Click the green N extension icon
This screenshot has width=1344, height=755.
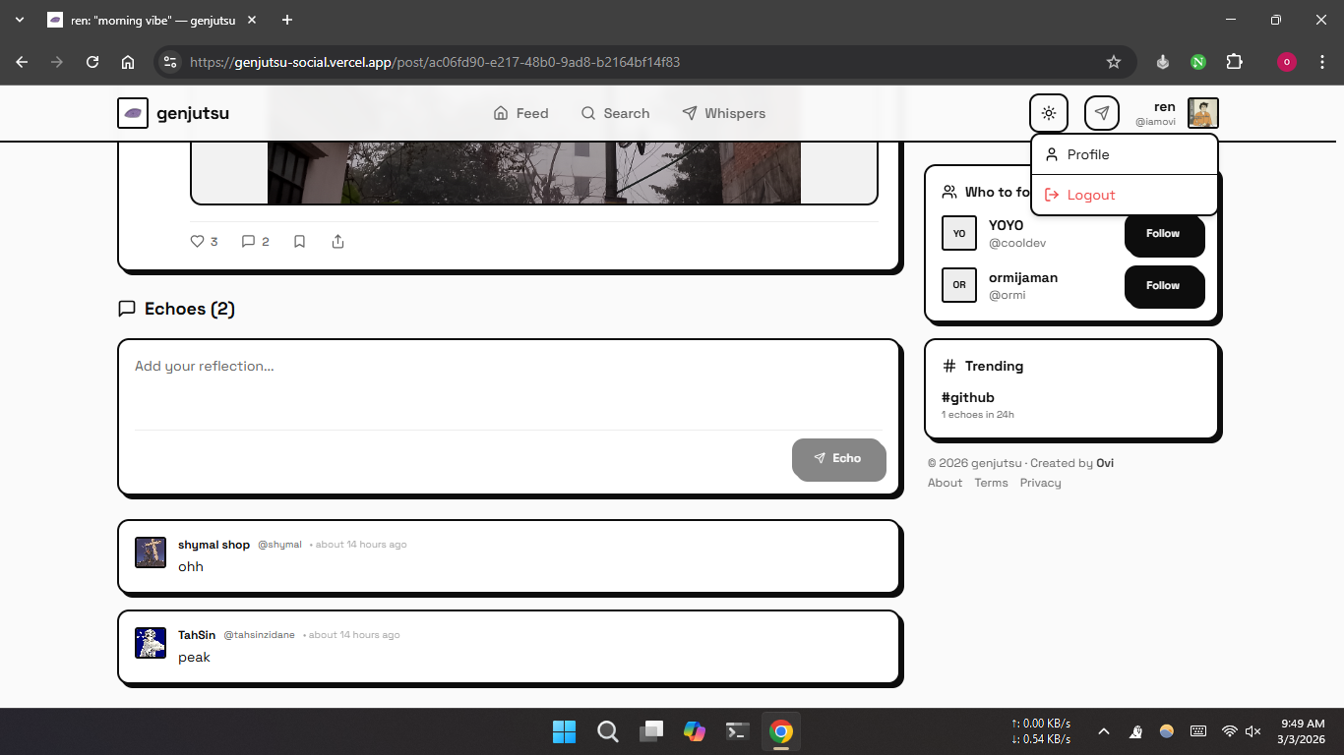[x=1198, y=62]
